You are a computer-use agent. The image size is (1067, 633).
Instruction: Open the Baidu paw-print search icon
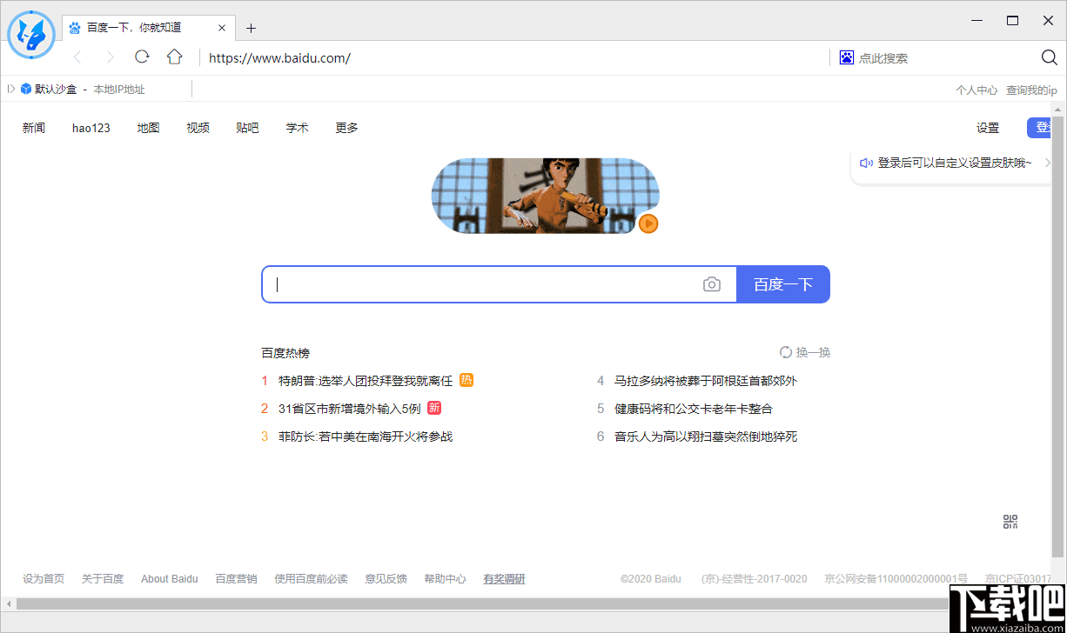[x=845, y=57]
